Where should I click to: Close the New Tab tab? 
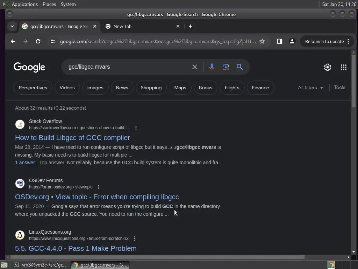178,26
